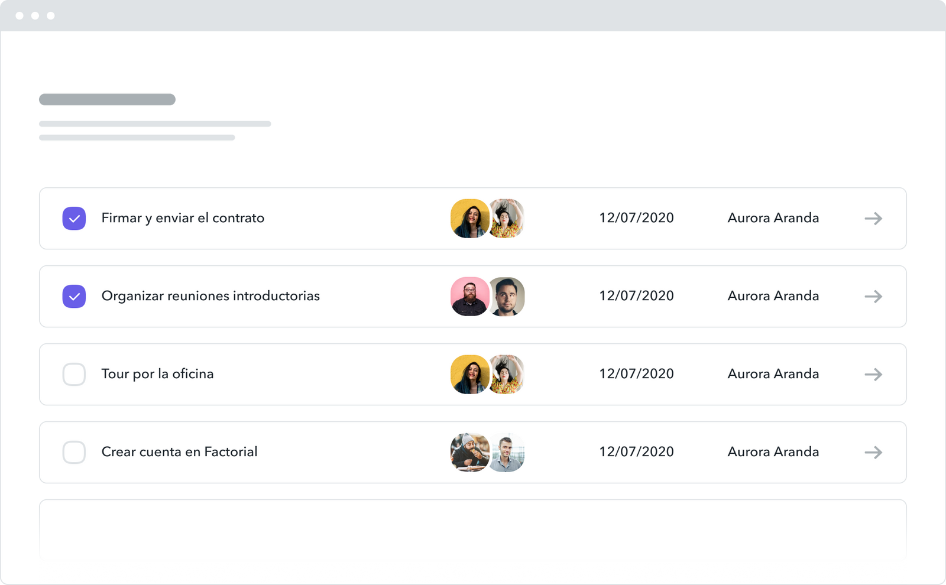Select floral-shirt woman avatar on Tour row

(507, 375)
